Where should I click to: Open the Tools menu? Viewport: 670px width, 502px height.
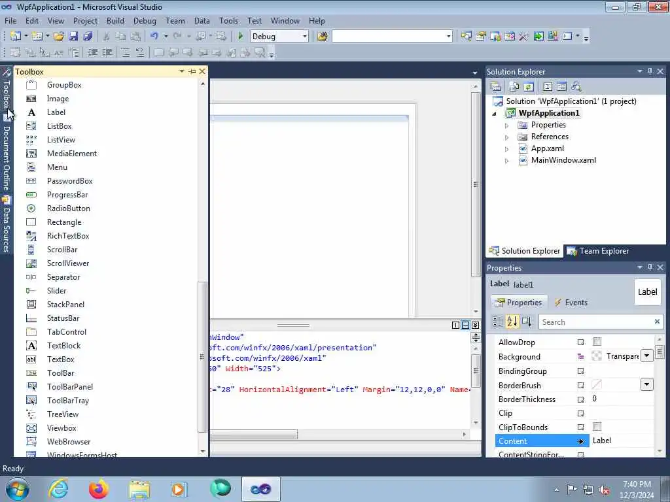228,20
